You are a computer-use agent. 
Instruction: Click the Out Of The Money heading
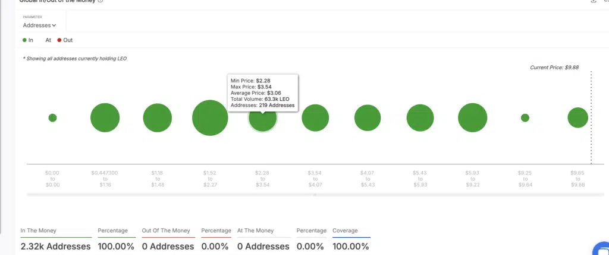pos(165,231)
